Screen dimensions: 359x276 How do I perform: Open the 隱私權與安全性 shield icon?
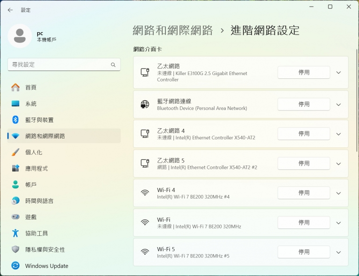coord(15,249)
